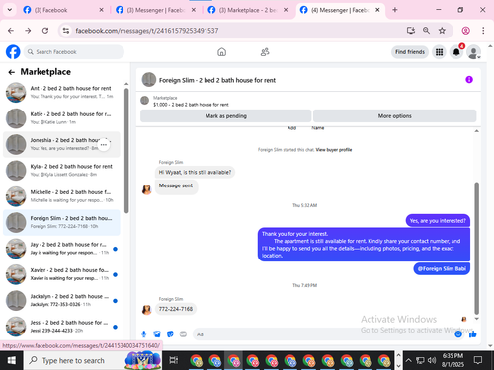Open the Facebook menu grid icon
Viewport: 494px width, 370px height.
(439, 52)
